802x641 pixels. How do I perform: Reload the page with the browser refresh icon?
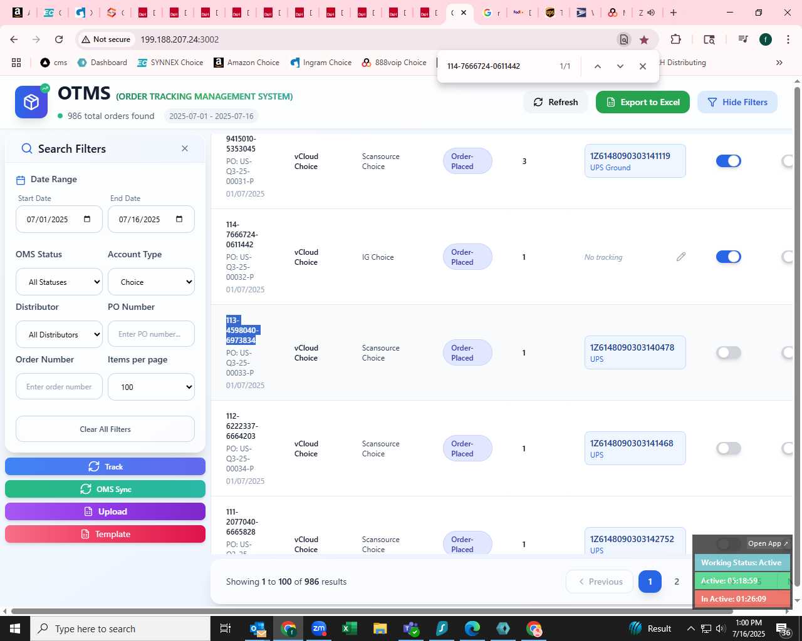59,39
